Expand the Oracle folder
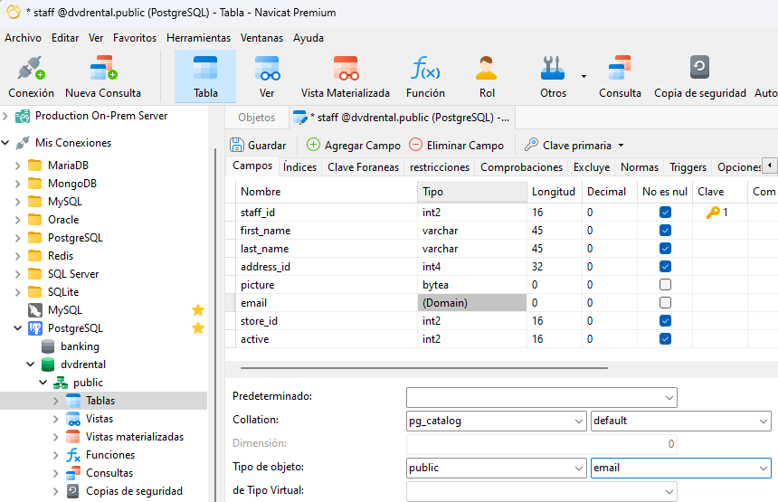The height and width of the screenshot is (502, 778). point(17,220)
